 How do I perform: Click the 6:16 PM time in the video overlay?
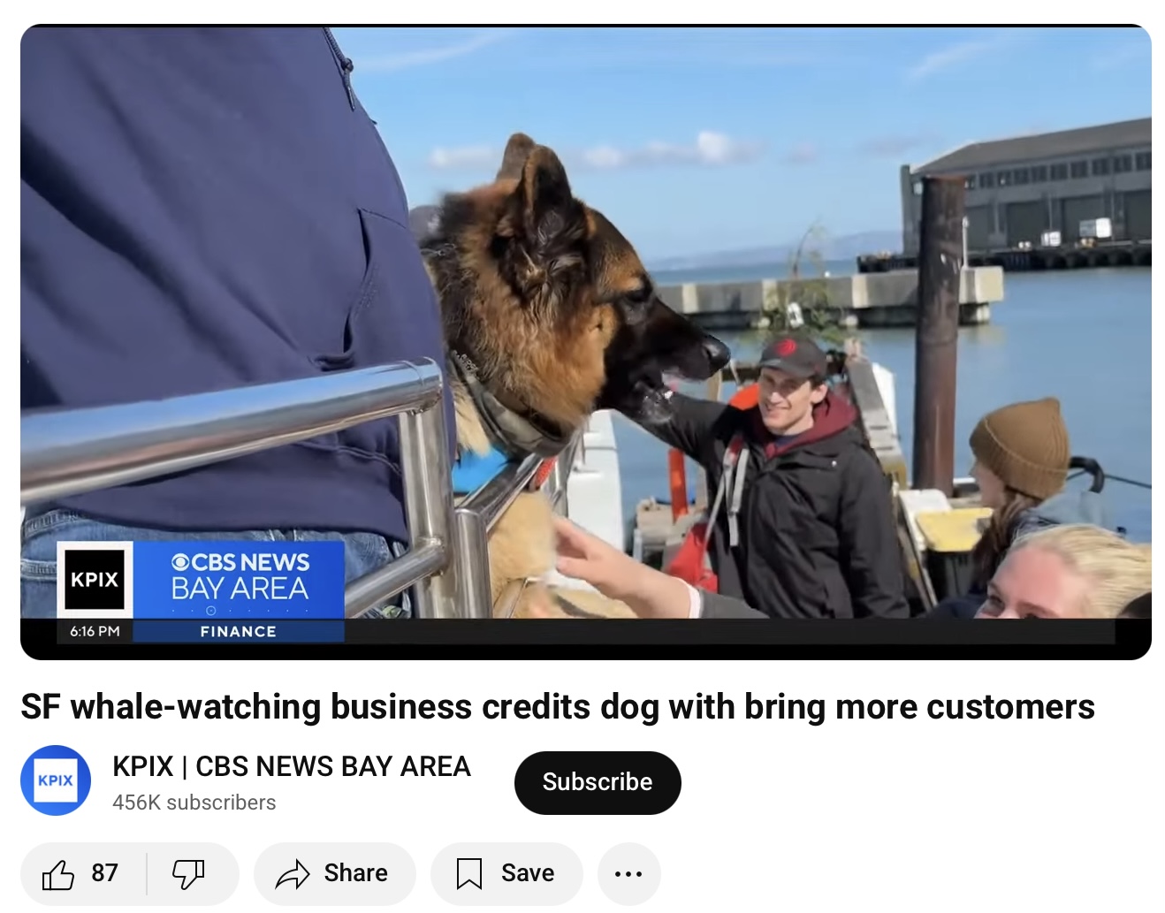pos(95,631)
